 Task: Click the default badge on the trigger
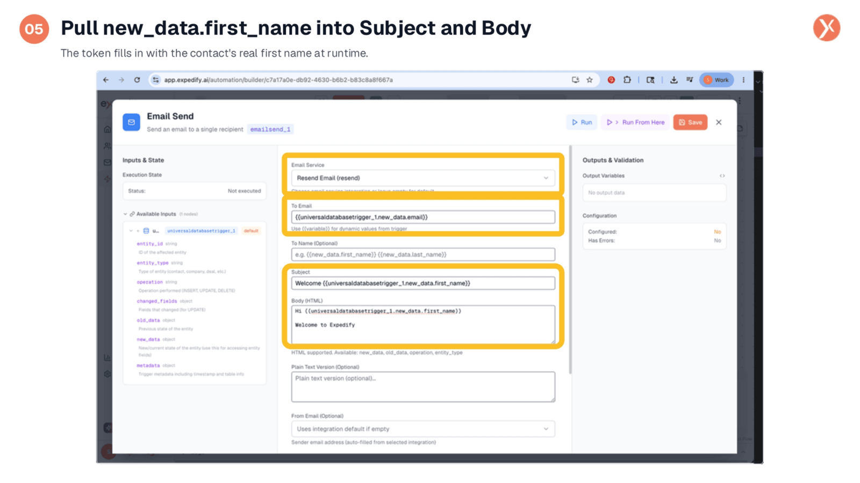(x=251, y=231)
